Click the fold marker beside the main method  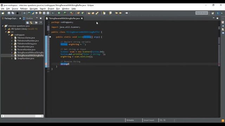[50, 37]
